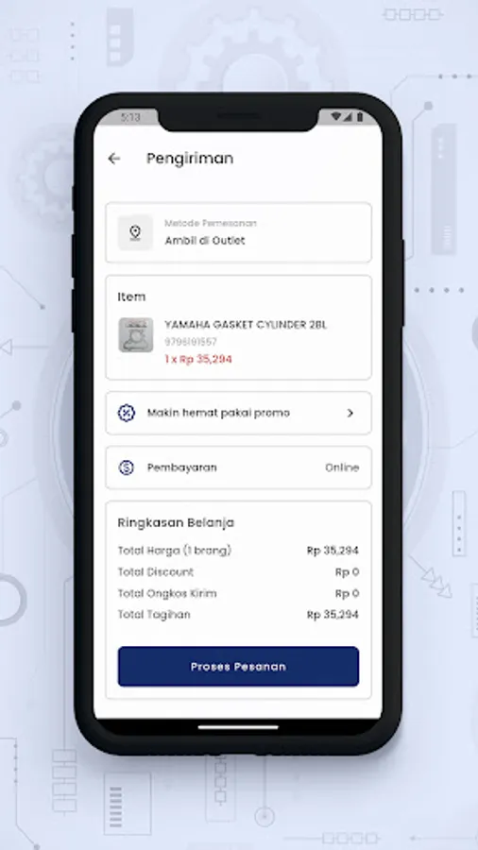This screenshot has height=850, width=478.
Task: Tap the Pengiriman page title
Action: (190, 159)
